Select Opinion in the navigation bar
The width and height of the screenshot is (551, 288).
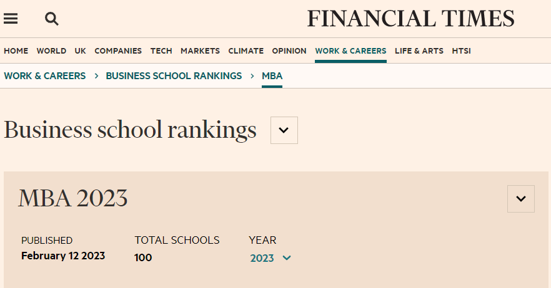click(289, 51)
